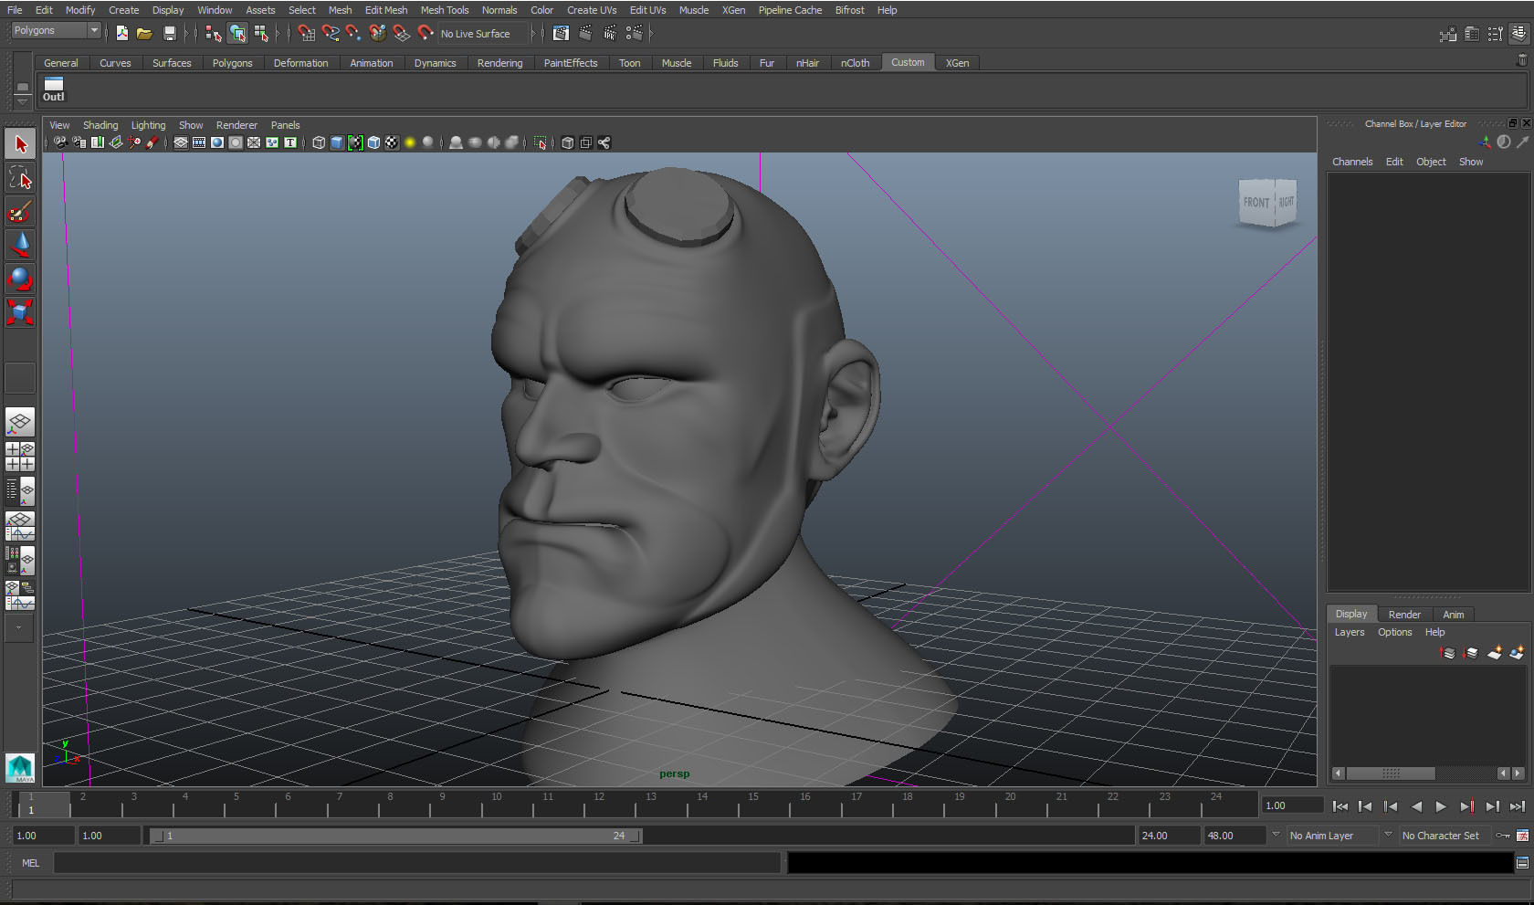The width and height of the screenshot is (1534, 905).
Task: Switch to the Rendering shelf tab
Action: (499, 63)
